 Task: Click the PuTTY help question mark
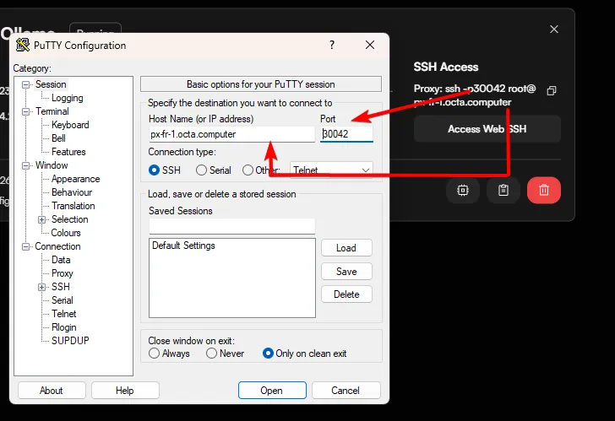coord(332,45)
